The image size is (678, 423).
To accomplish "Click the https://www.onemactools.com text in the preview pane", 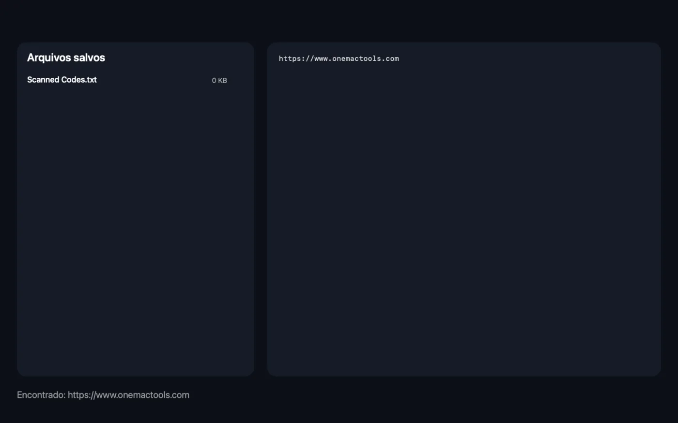I will tap(339, 58).
